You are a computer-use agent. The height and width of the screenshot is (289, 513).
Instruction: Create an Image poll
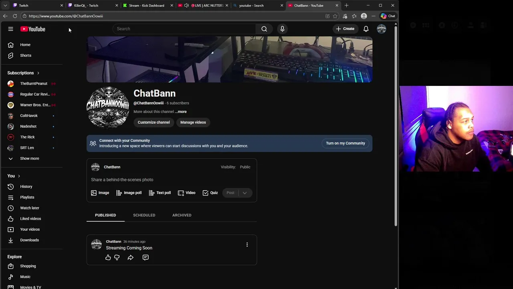(129, 193)
